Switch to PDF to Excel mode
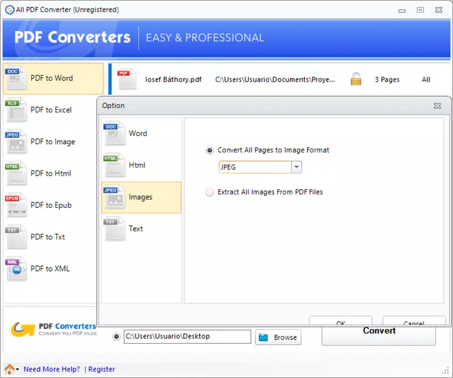This screenshot has width=453, height=378. (50, 110)
